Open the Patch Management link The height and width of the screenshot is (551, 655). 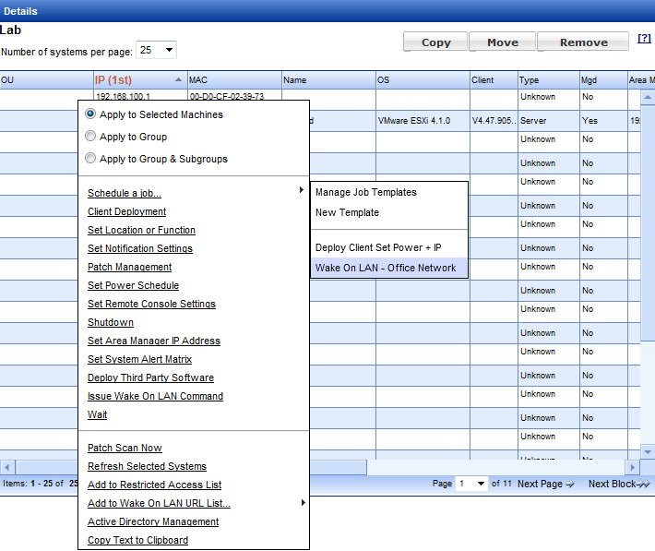(129, 267)
